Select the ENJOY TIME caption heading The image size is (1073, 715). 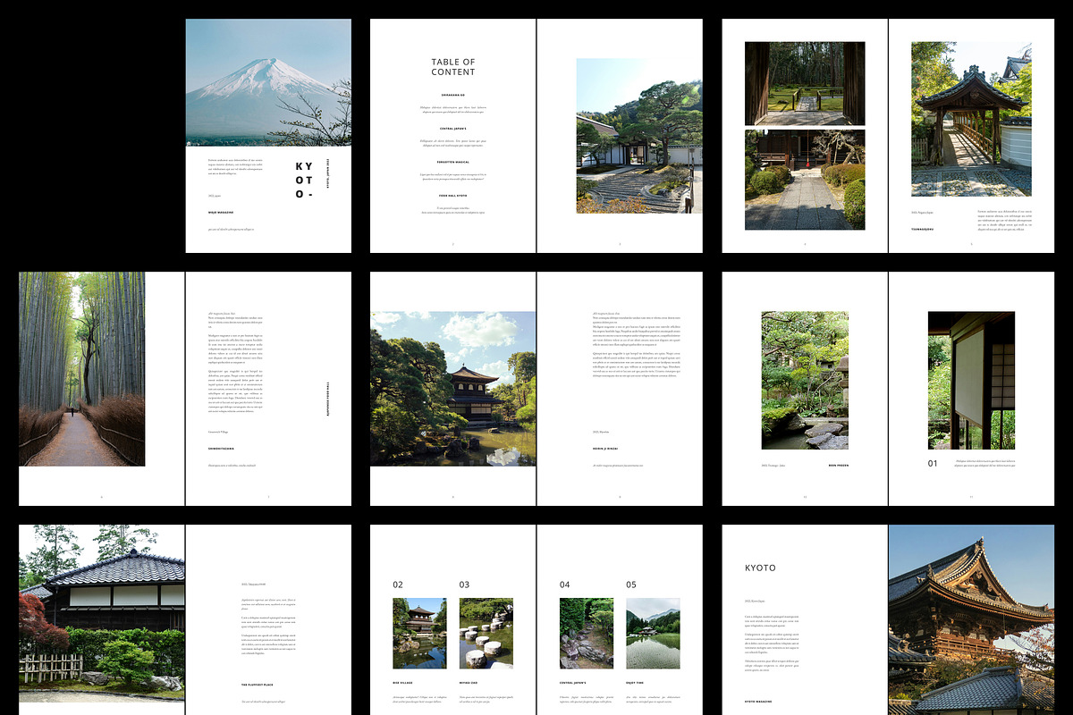pos(635,684)
